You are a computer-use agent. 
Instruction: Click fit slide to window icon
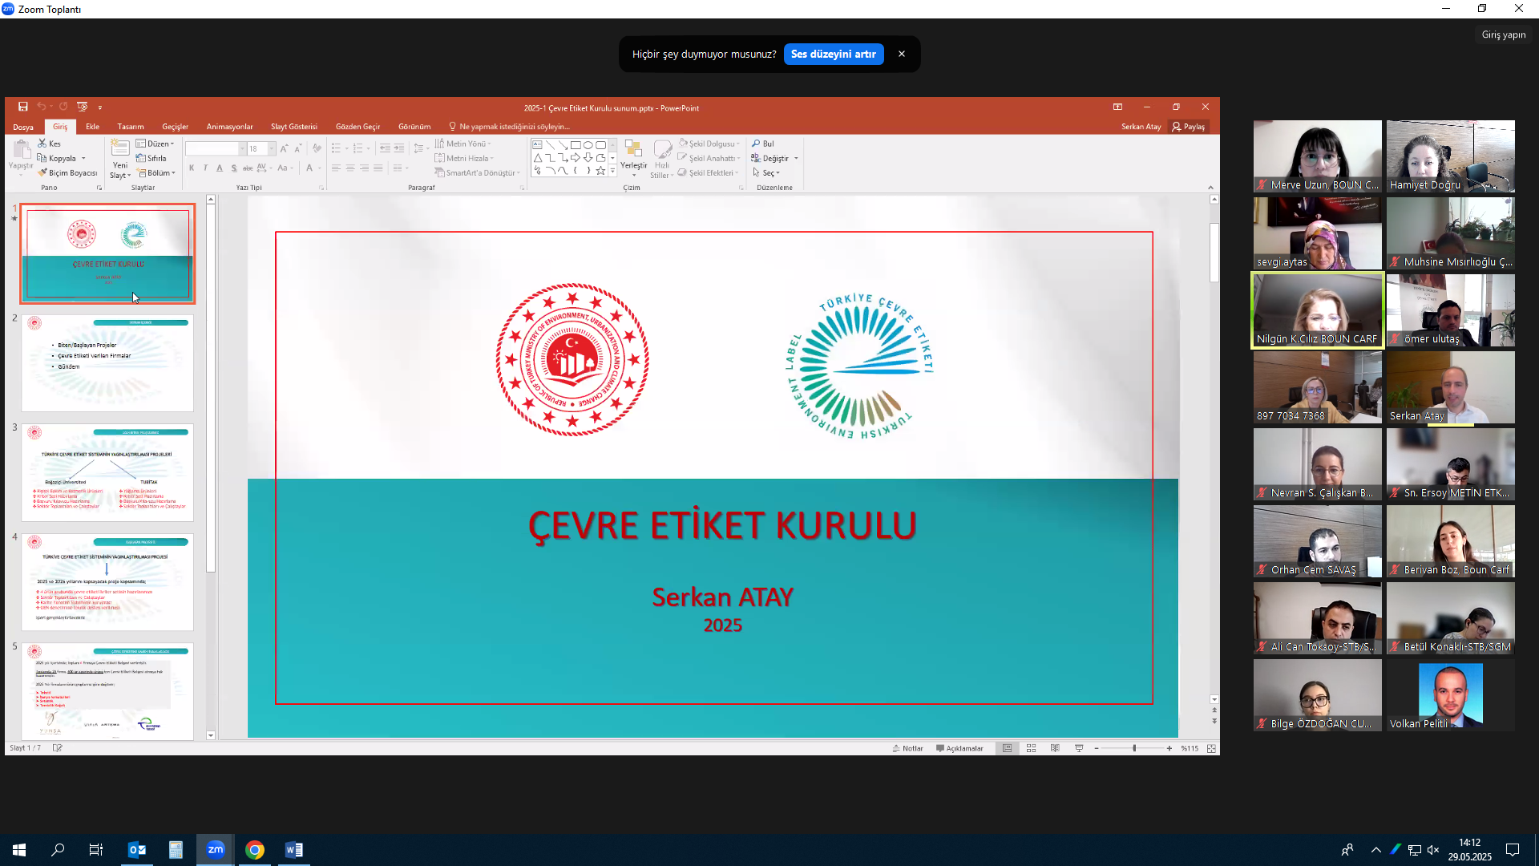pos(1211,748)
